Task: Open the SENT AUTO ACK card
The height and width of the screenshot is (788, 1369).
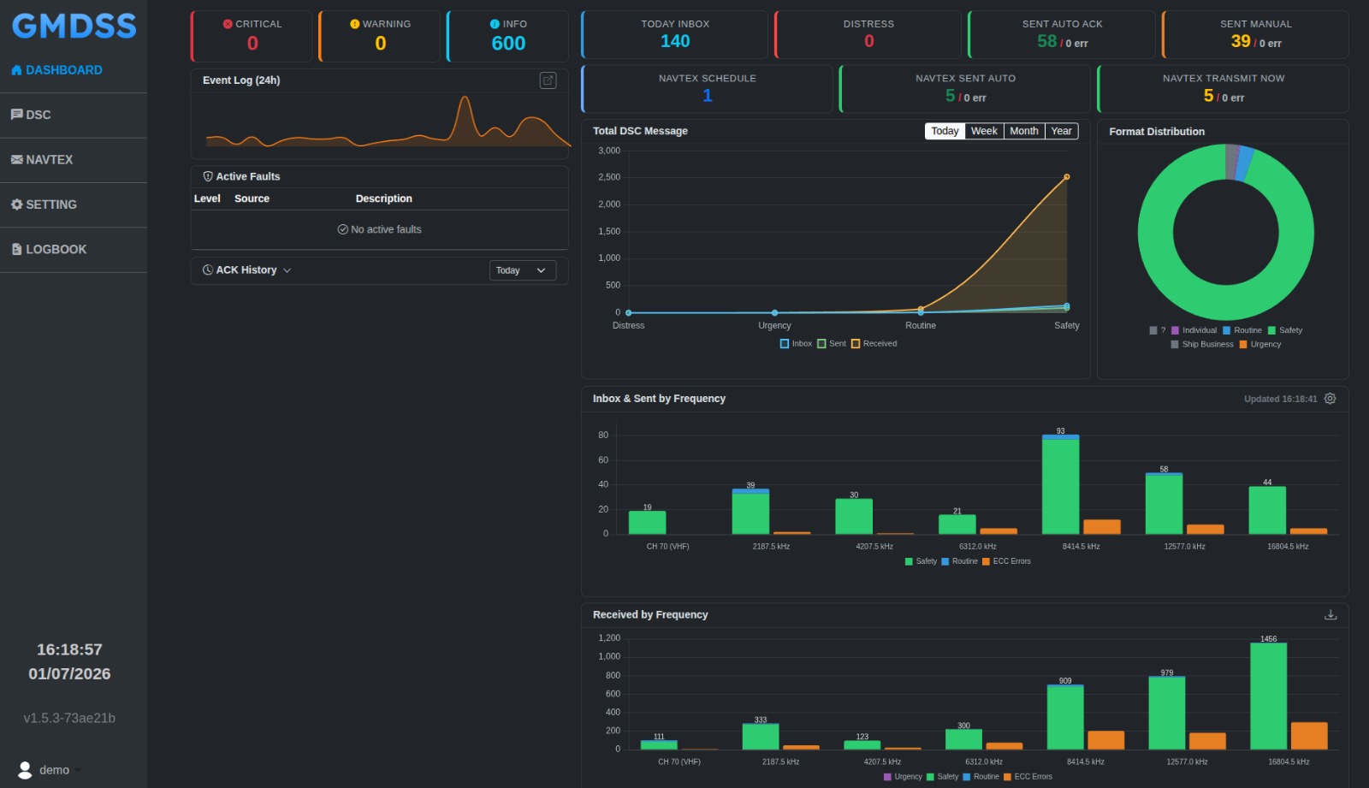Action: click(x=1062, y=35)
